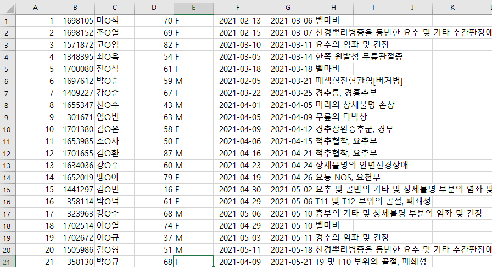
Task: Select row 21 header
Action: (8, 262)
